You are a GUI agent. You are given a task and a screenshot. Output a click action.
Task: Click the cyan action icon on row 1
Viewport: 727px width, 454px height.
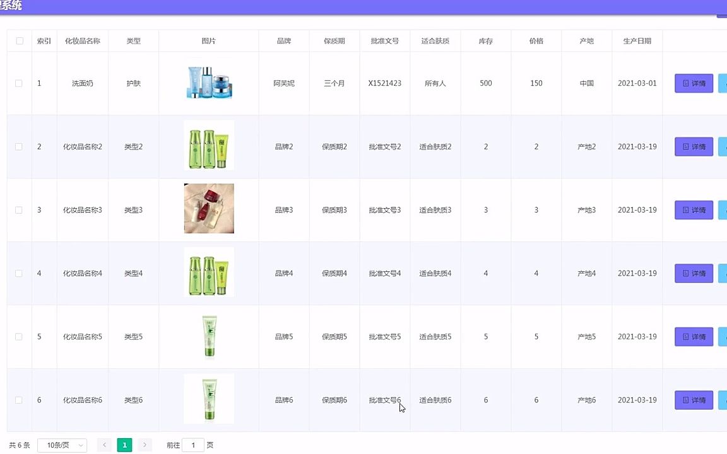(722, 83)
